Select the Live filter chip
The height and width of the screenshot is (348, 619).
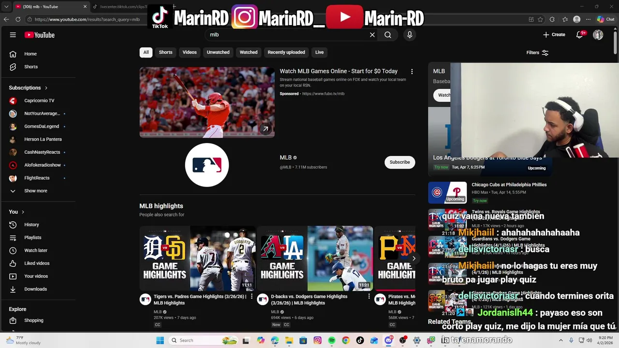[320, 52]
